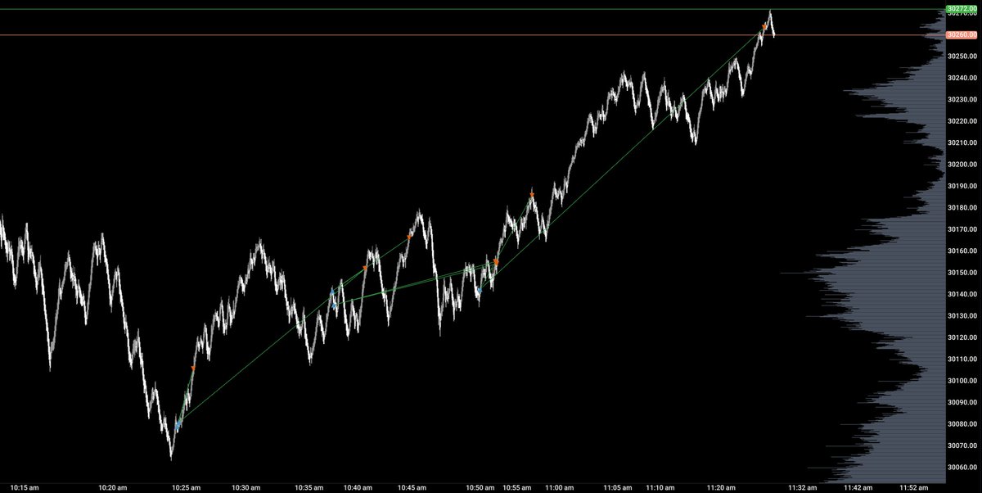Image resolution: width=982 pixels, height=493 pixels.
Task: Click the 10:45 am time label
Action: tap(411, 487)
